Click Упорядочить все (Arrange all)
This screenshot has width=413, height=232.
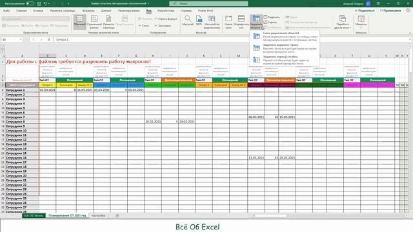[241, 22]
